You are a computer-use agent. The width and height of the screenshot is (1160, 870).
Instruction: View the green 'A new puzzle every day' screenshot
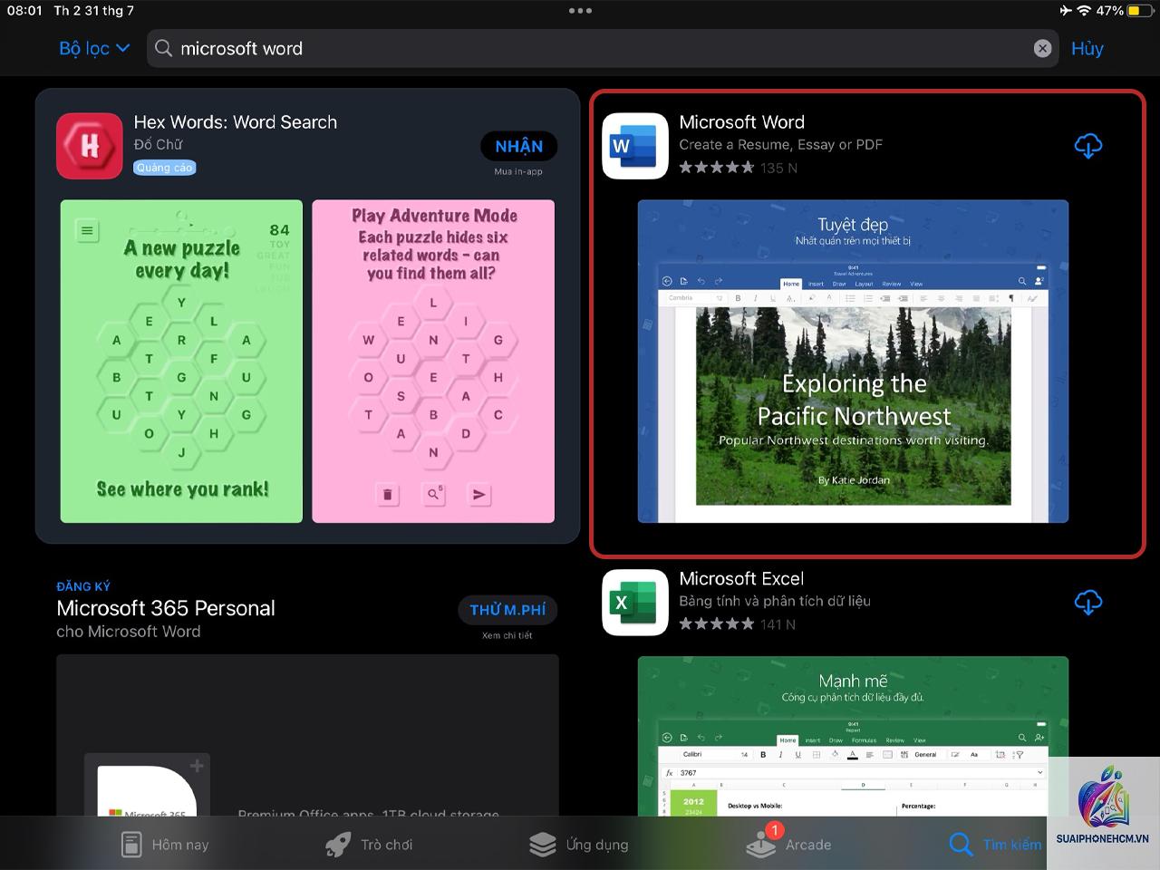[181, 362]
